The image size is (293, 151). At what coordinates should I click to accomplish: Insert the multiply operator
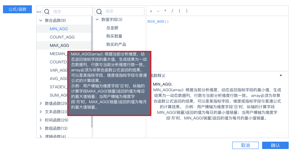tap(165, 11)
